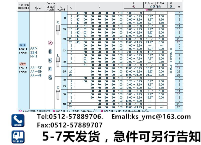Click the punch drawing under the L label
This screenshot has height=145, width=201.
58,62
